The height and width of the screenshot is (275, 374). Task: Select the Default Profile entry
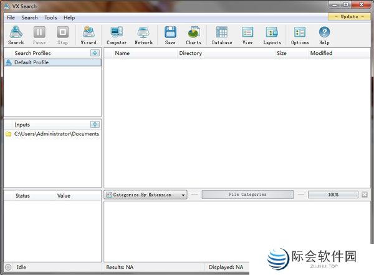[x=32, y=62]
